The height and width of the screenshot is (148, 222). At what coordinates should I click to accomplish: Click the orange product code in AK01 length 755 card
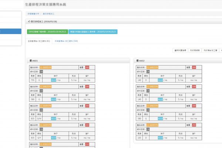(x=46, y=67)
